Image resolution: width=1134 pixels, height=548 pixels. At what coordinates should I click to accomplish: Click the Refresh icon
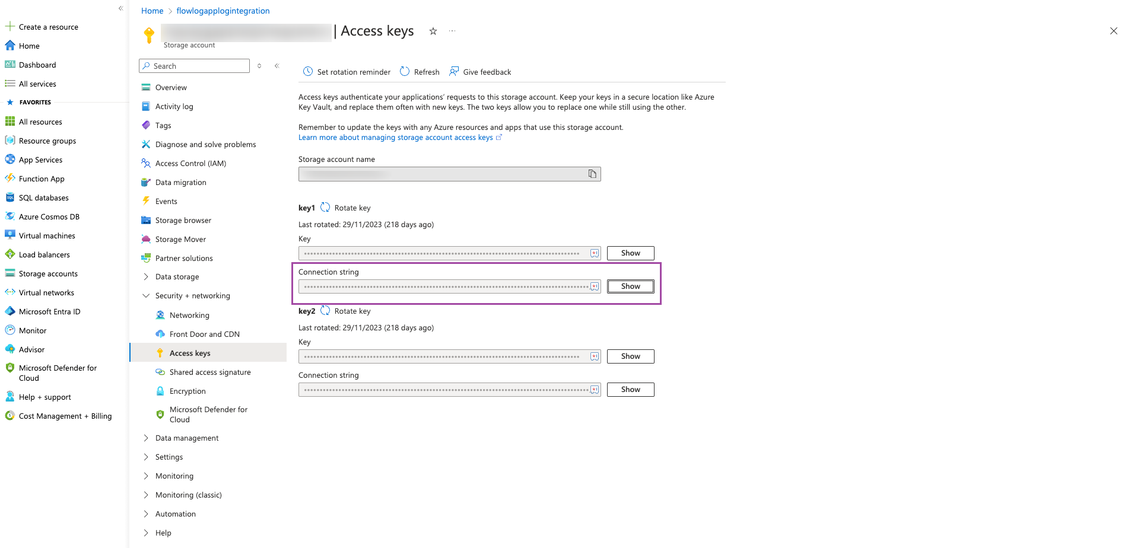(x=405, y=71)
